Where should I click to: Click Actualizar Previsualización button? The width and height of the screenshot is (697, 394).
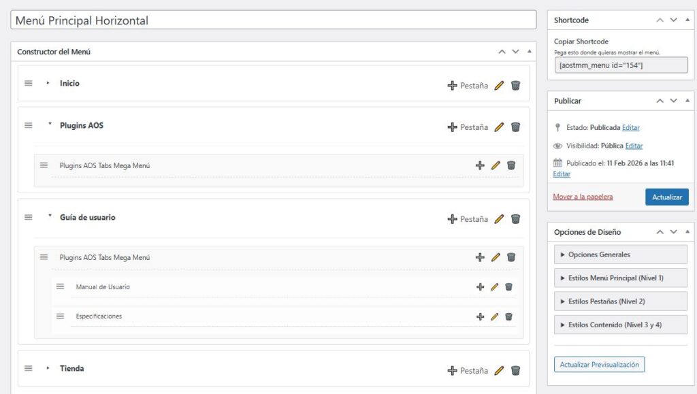[599, 365]
